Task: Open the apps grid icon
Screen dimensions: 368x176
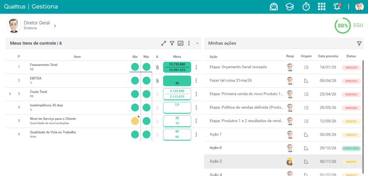Action: [322, 6]
